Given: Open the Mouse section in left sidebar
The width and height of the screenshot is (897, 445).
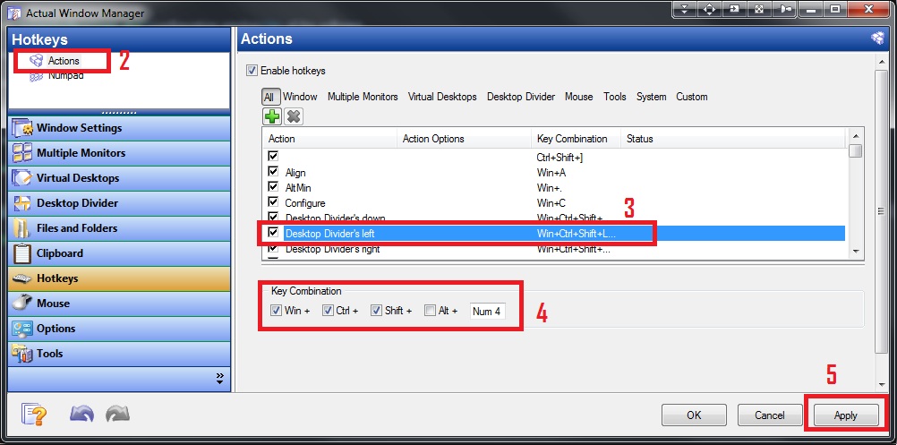Looking at the screenshot, I should point(120,304).
